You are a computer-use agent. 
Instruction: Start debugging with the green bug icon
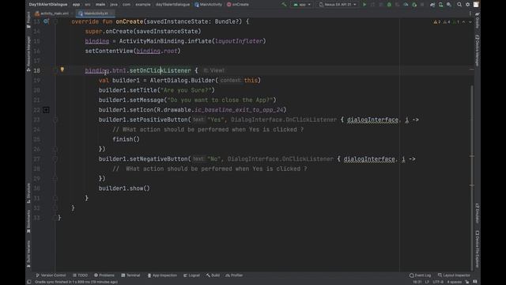(389, 5)
